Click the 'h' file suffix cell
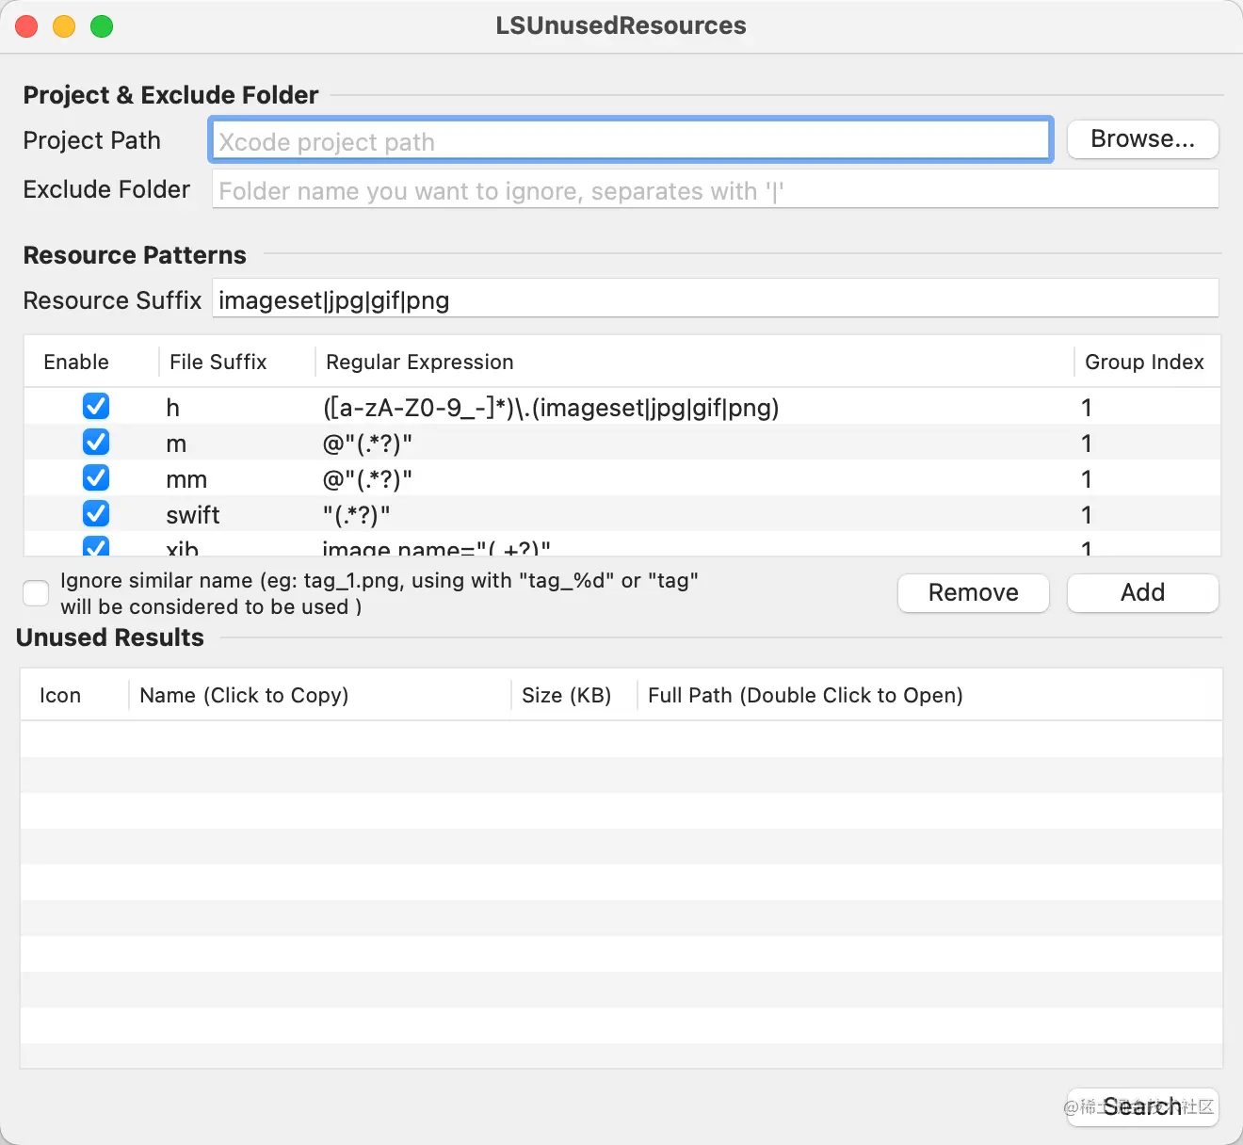The width and height of the screenshot is (1243, 1145). (172, 408)
